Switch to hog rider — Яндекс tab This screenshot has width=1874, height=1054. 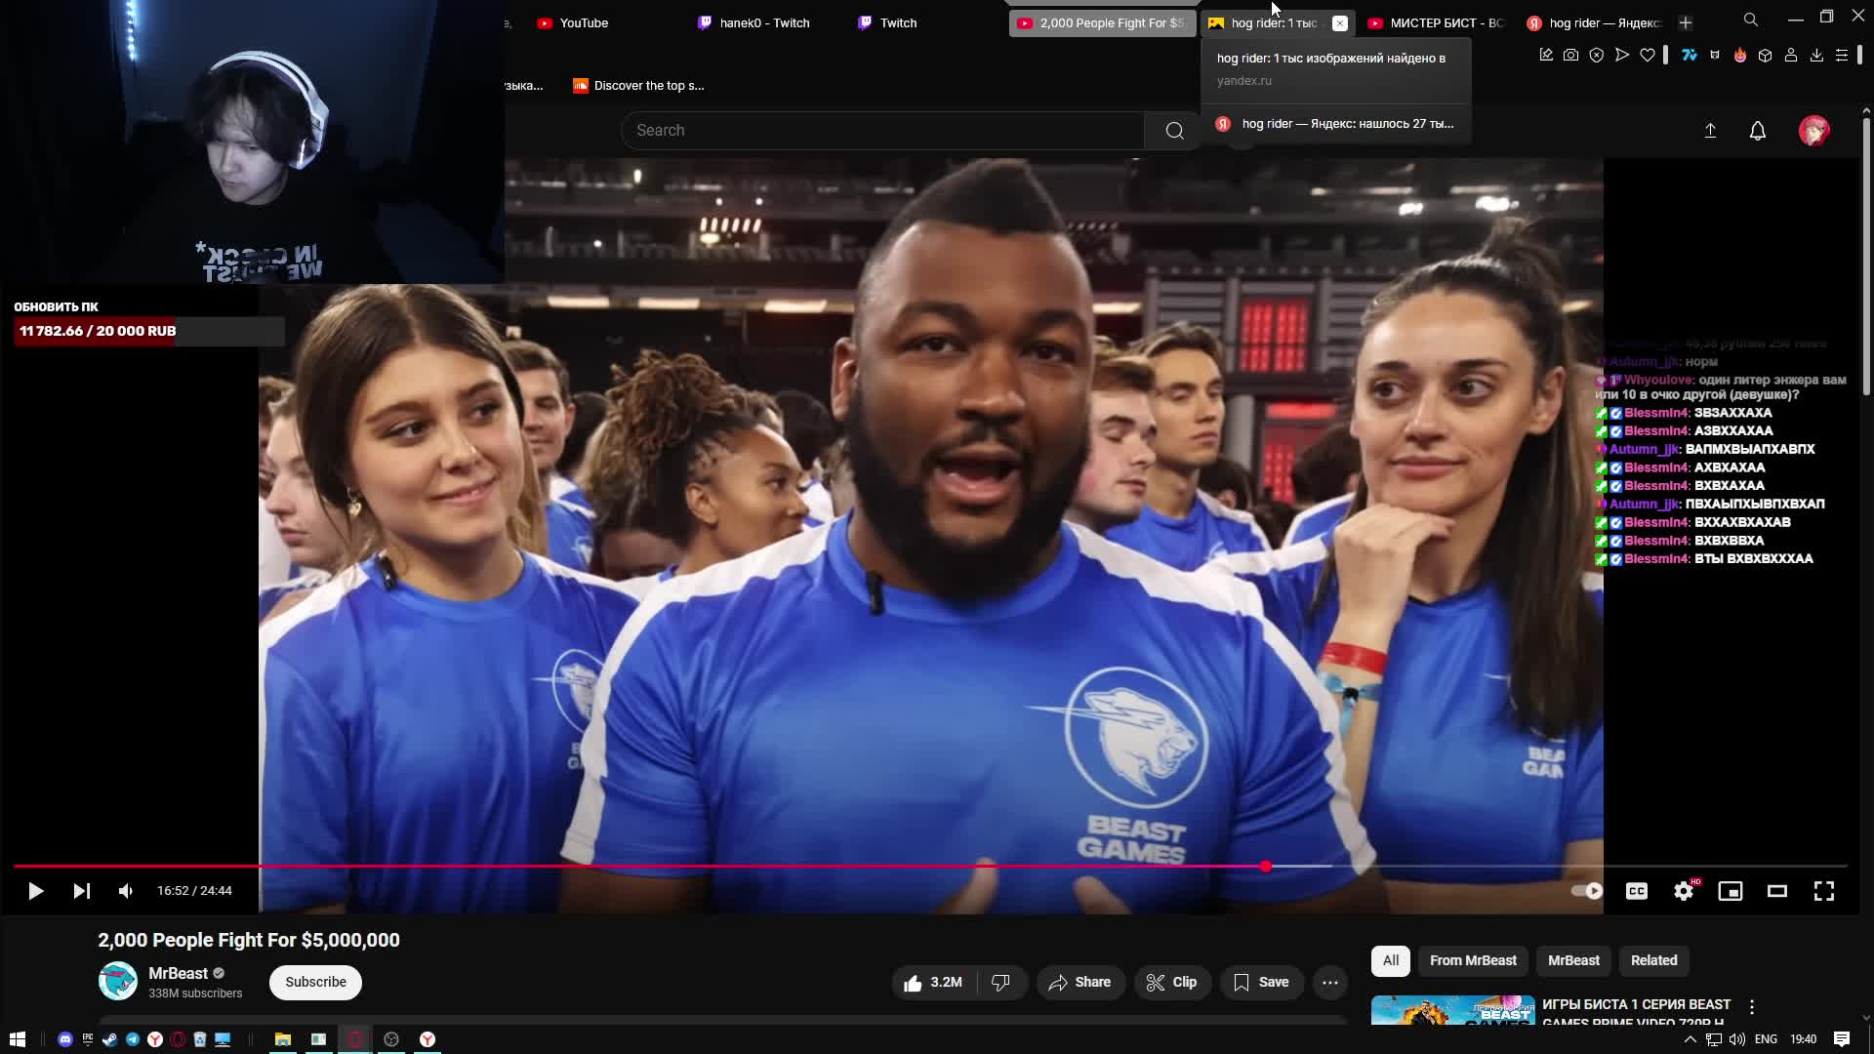[1594, 23]
